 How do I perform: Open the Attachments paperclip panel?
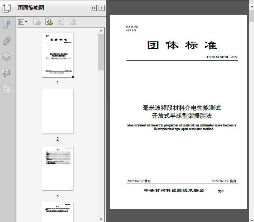coord(6,41)
